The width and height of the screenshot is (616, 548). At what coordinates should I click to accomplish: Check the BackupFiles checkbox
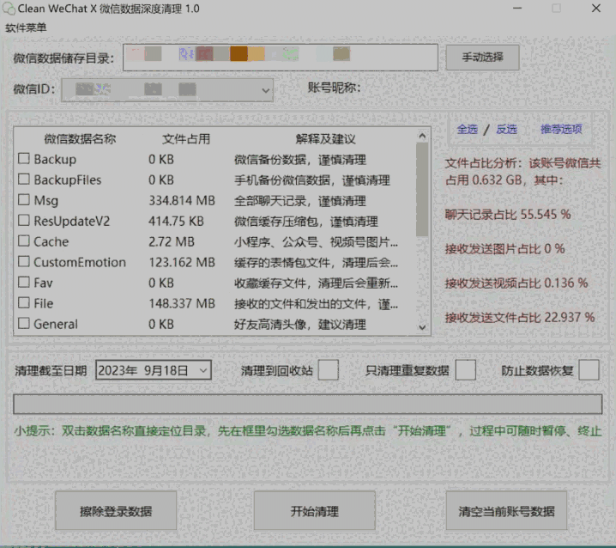pyautogui.click(x=24, y=179)
